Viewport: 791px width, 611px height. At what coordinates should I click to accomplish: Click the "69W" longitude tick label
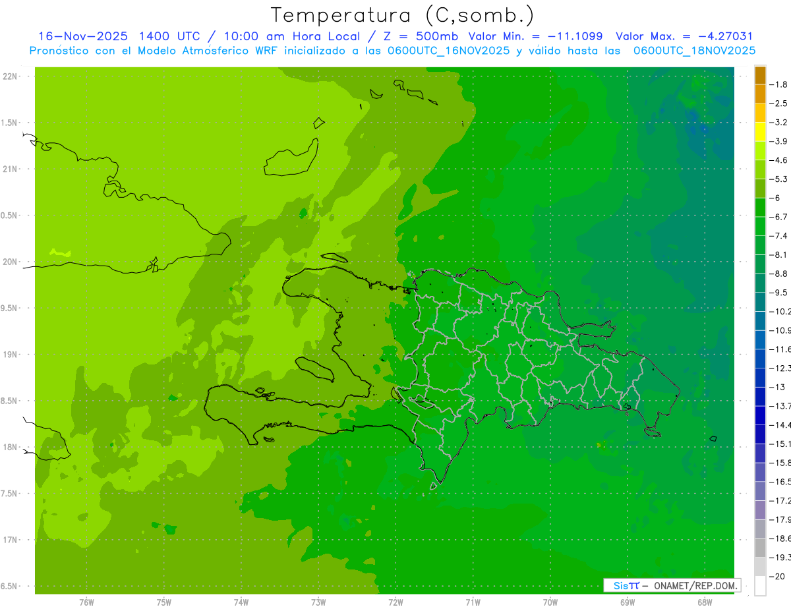tap(628, 602)
